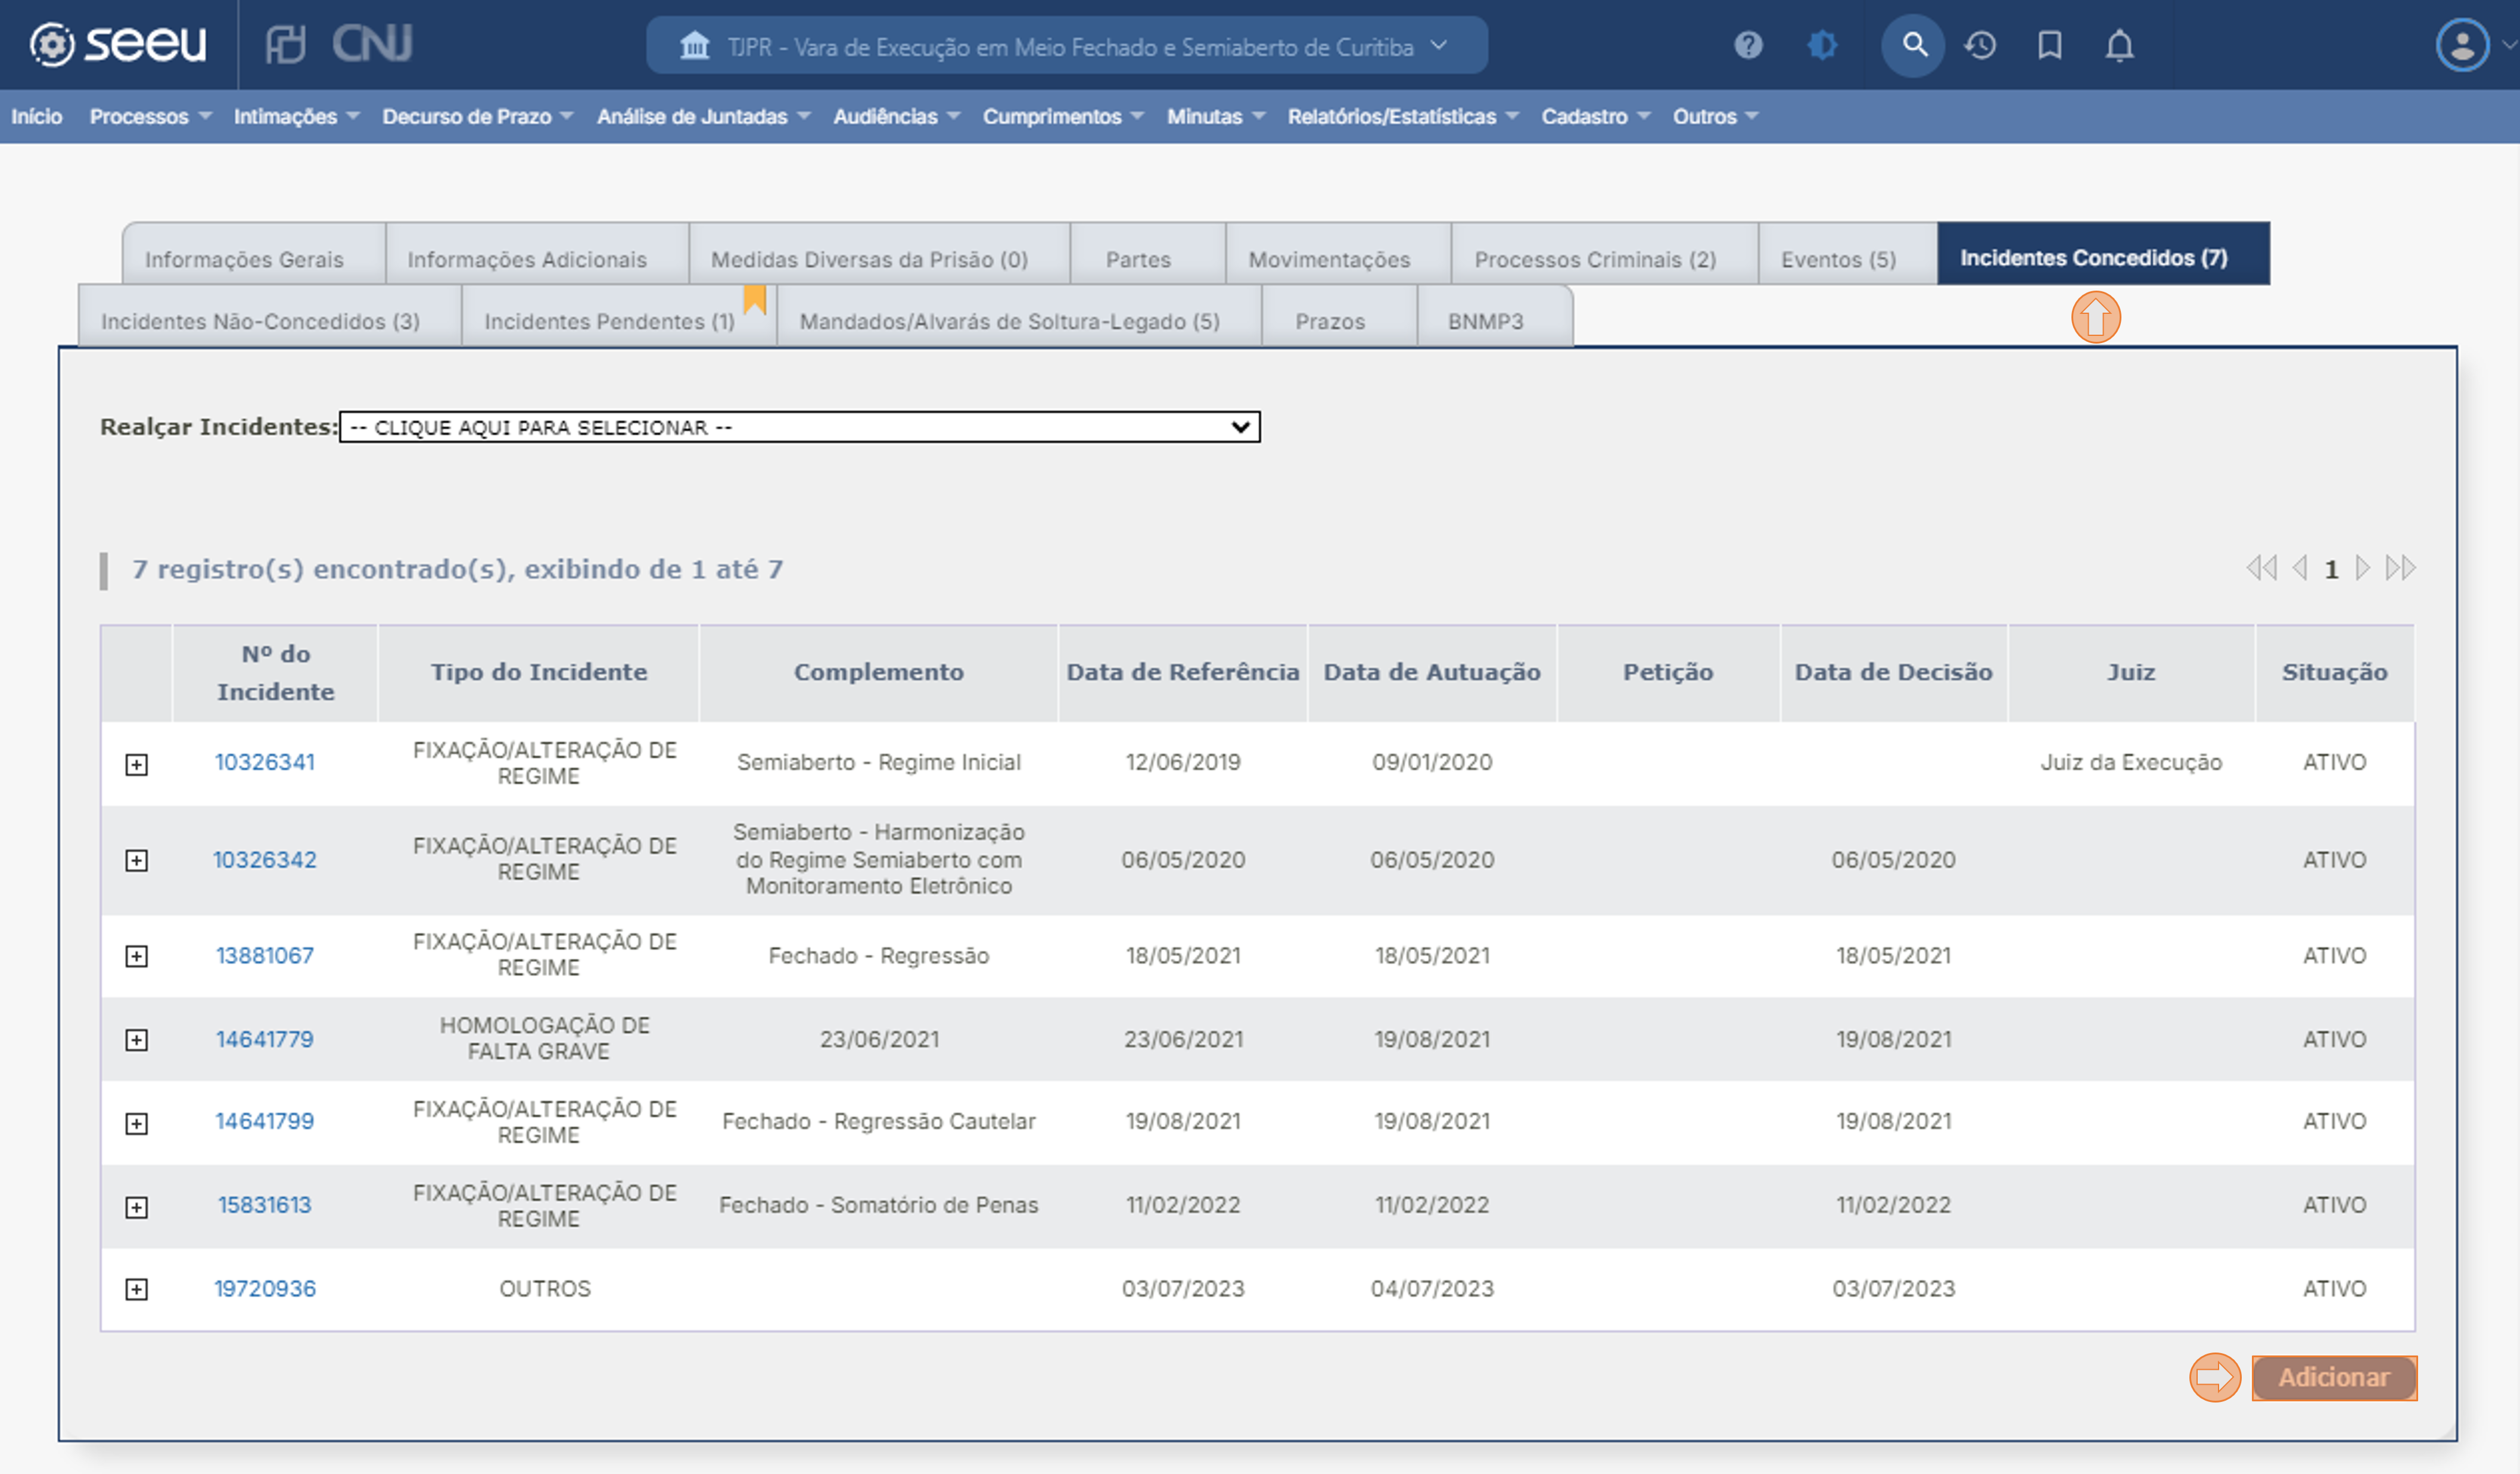This screenshot has height=1474, width=2520.
Task: Expand row of incident 14641779
Action: pos(136,1040)
